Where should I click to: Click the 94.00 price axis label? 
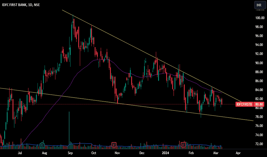click(x=259, y=45)
